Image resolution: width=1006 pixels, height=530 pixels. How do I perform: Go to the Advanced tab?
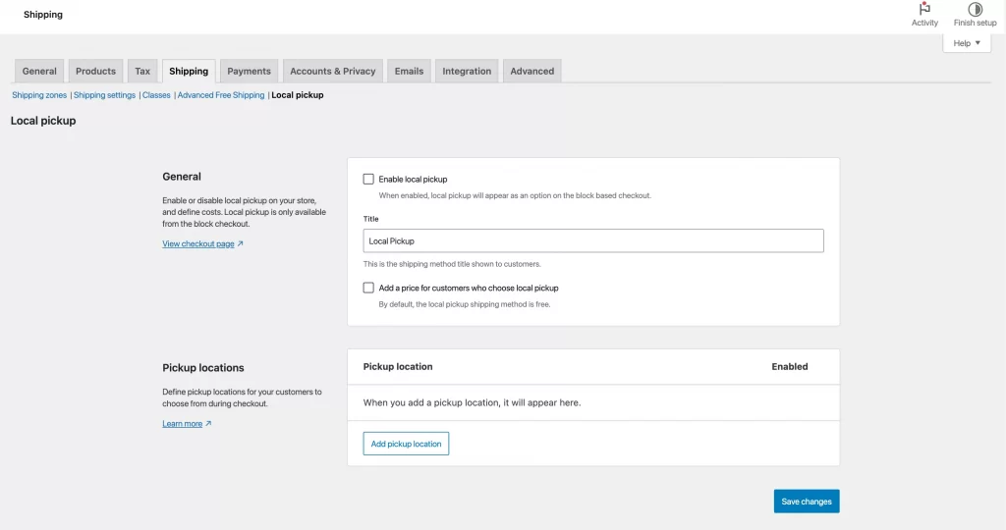[x=531, y=71]
